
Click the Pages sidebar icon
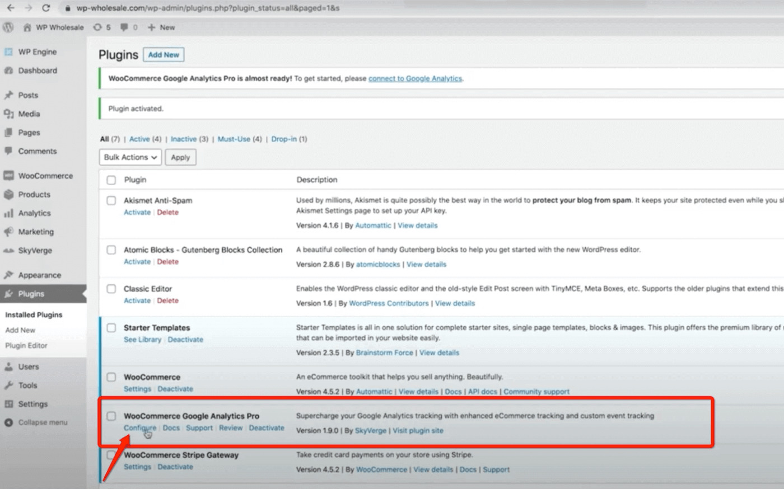pyautogui.click(x=8, y=133)
